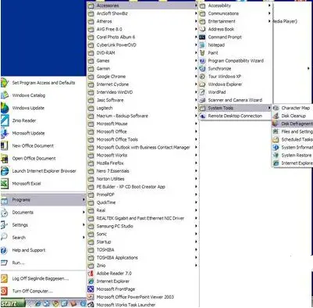The image size is (313, 308).
Task: Open the Nero 7 Essentials folder
Action: click(x=143, y=171)
